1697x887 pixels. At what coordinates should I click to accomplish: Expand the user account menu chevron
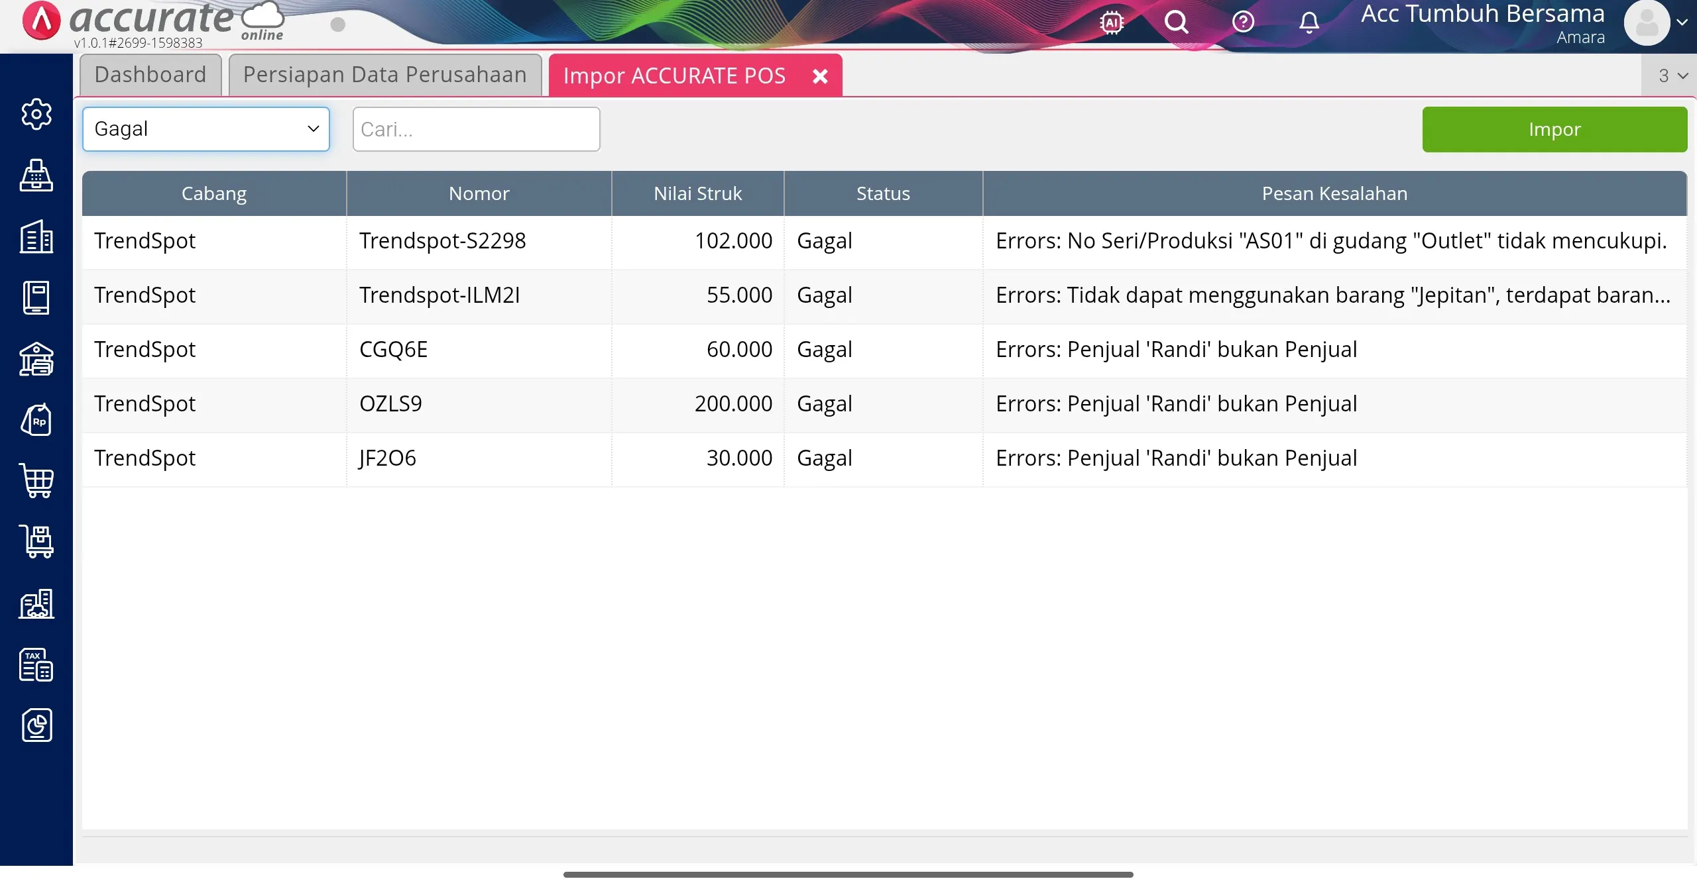click(1682, 22)
